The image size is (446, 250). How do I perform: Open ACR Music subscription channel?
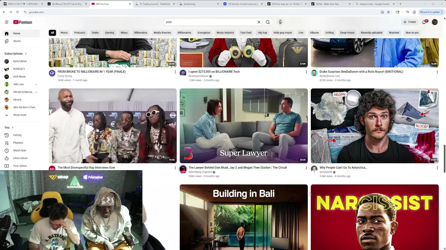click(22, 76)
